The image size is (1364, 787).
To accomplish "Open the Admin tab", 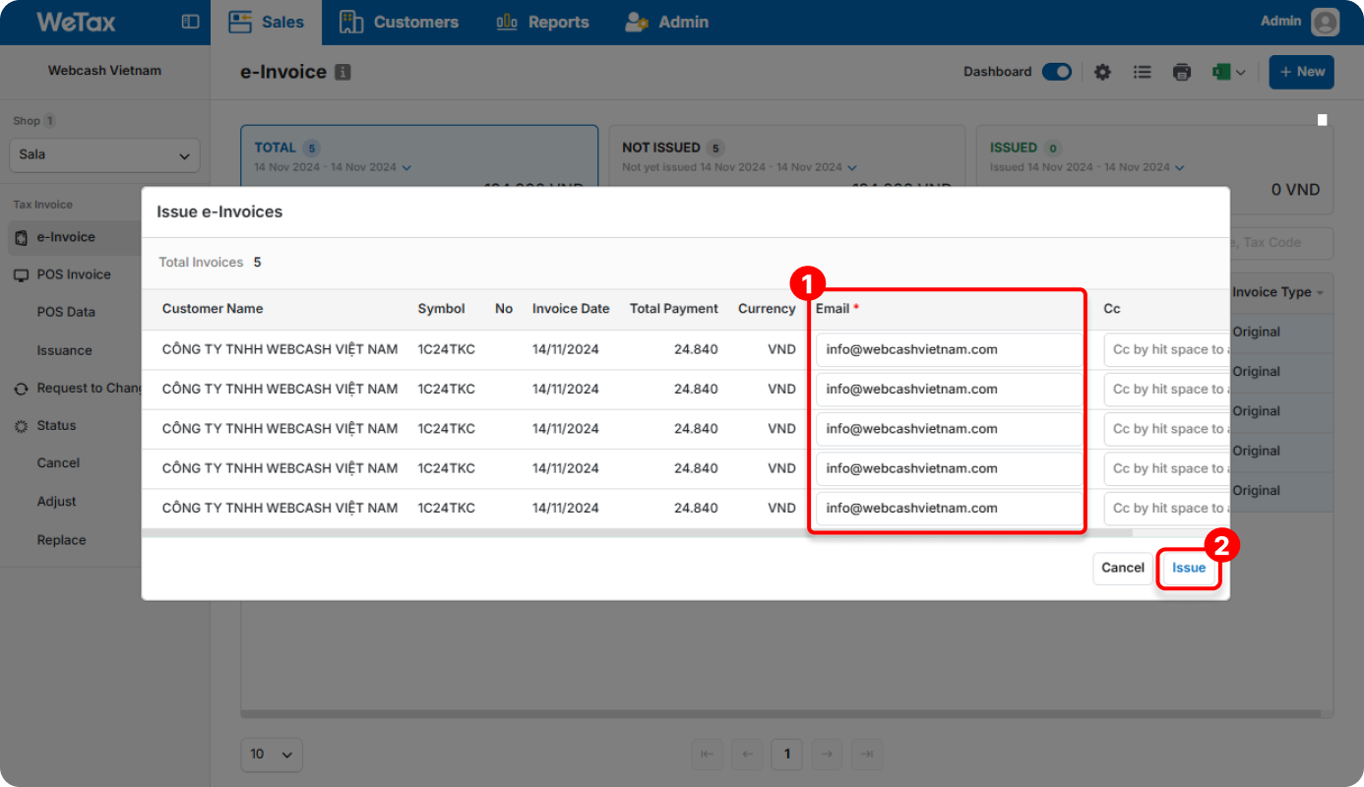I will 666,22.
